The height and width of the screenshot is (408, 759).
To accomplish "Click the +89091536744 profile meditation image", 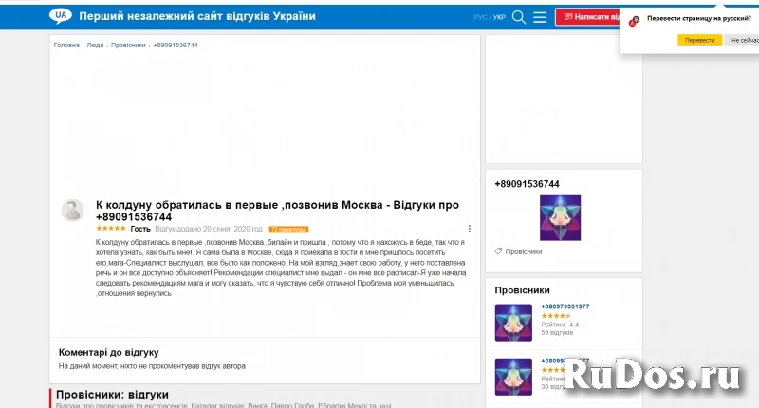I will [560, 217].
